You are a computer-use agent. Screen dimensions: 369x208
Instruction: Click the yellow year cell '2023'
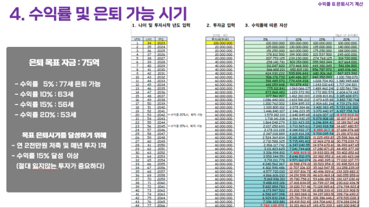point(161,43)
